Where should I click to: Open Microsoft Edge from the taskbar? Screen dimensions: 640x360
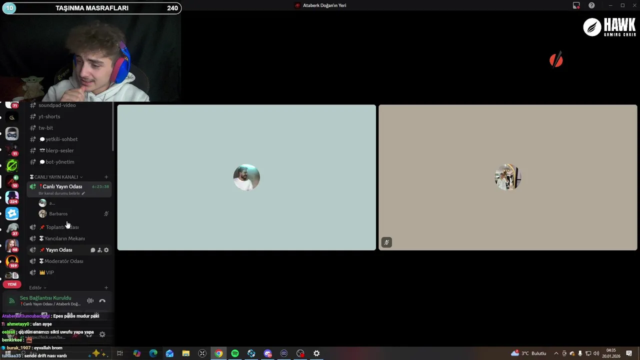[153, 353]
